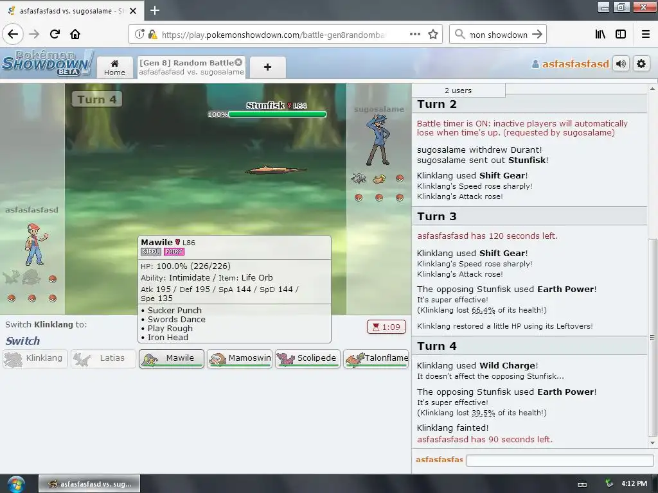Open a new room with the plus tab

(267, 67)
